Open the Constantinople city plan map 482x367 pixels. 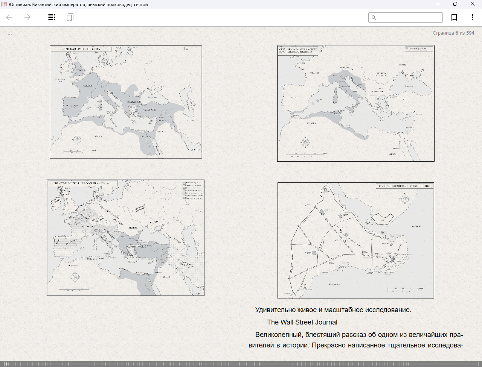[x=355, y=241]
